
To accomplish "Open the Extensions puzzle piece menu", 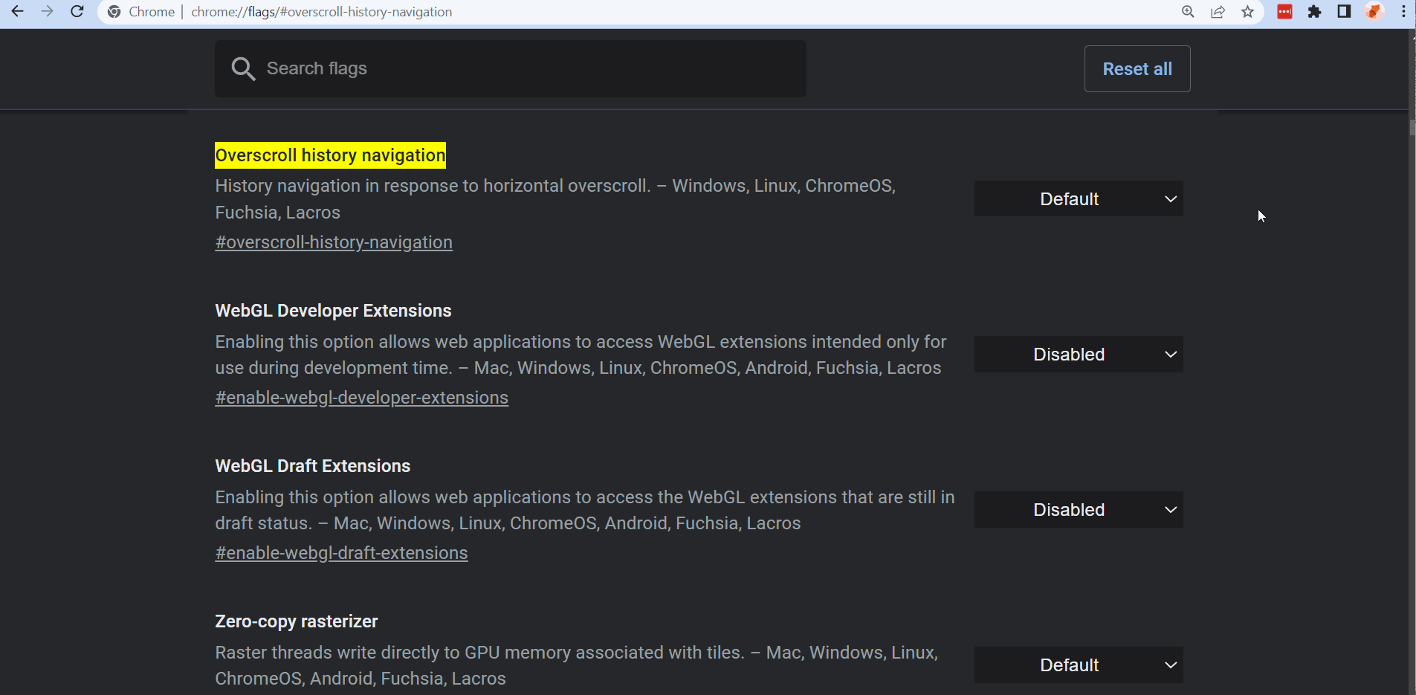I will (1314, 12).
